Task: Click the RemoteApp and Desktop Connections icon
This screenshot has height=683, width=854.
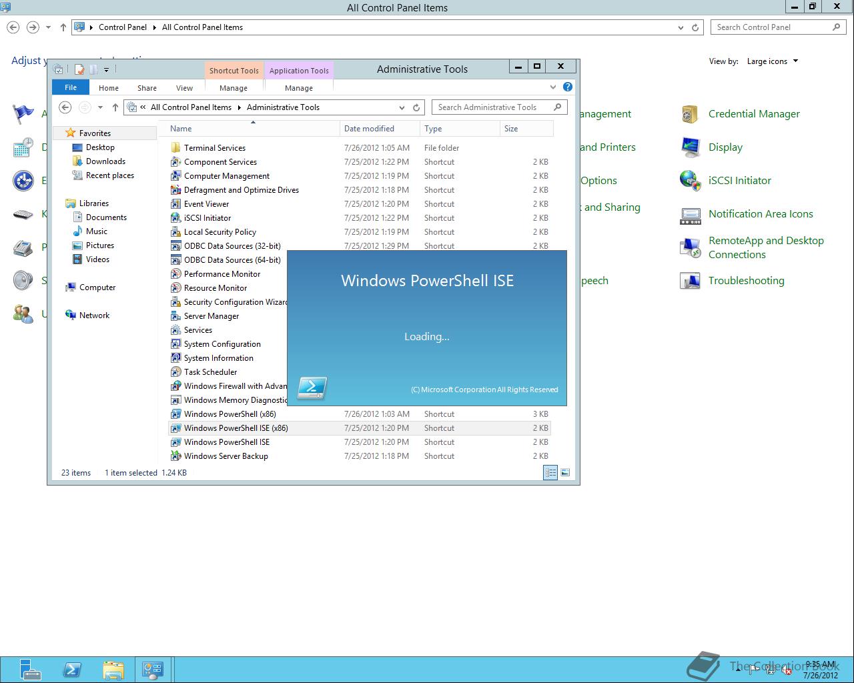Action: (x=690, y=247)
